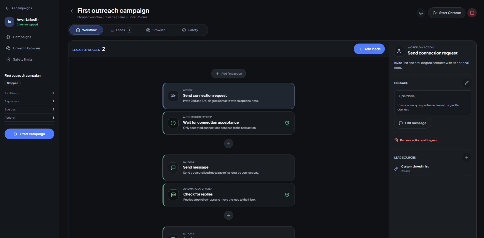Switch to the Workflow tab
Screen dimensions: 484x238
(x=86, y=30)
